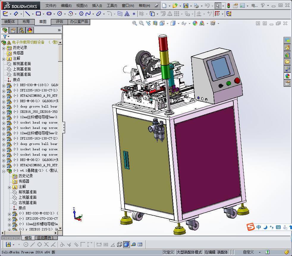Open the PropertyManager tab
The image size is (292, 256).
click(x=13, y=30)
